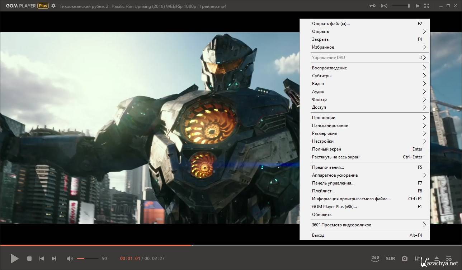Mute audio with the speaker icon
Image resolution: width=462 pixels, height=270 pixels.
(x=70, y=259)
